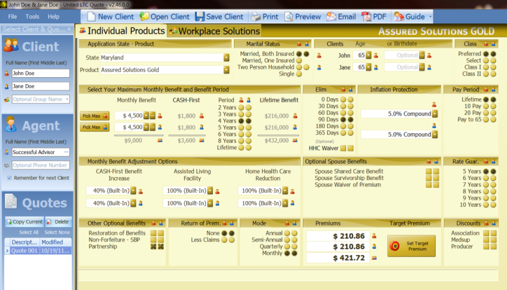Save the client using Save Client
The width and height of the screenshot is (507, 290).
click(x=219, y=16)
